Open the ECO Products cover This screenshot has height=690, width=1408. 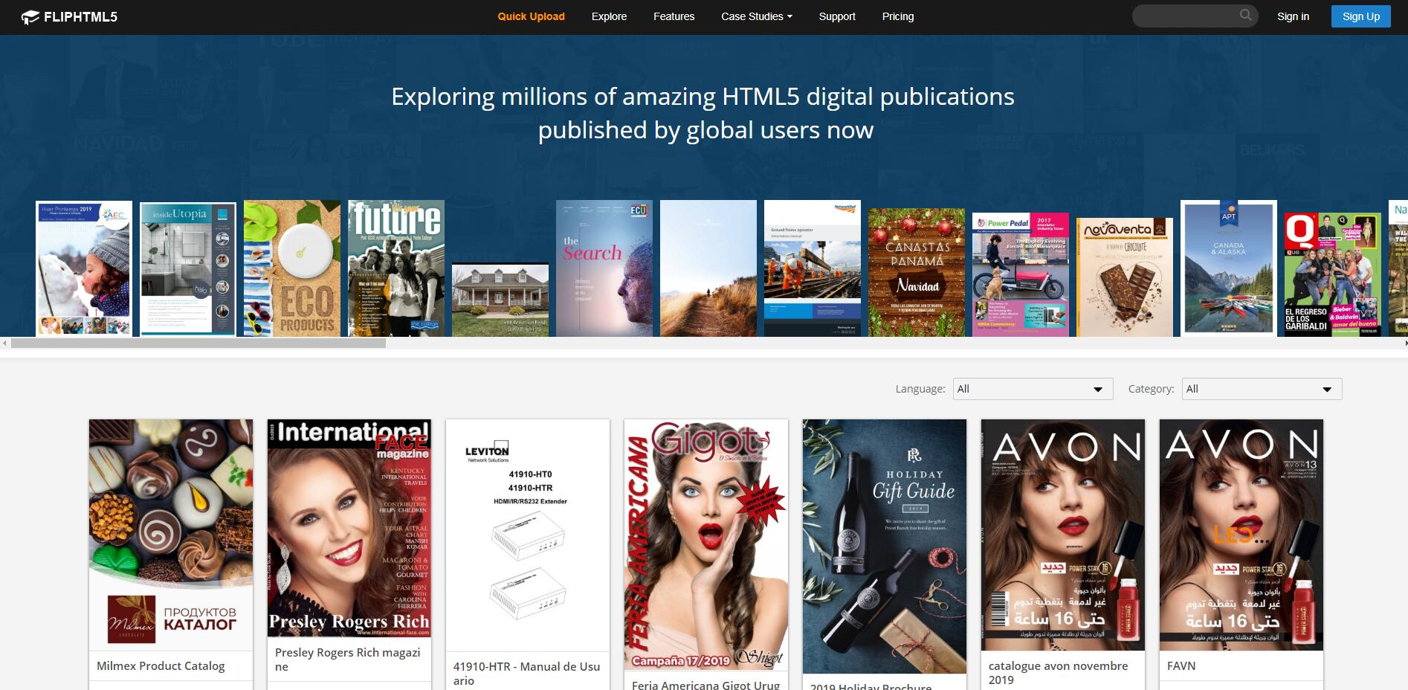click(x=292, y=268)
